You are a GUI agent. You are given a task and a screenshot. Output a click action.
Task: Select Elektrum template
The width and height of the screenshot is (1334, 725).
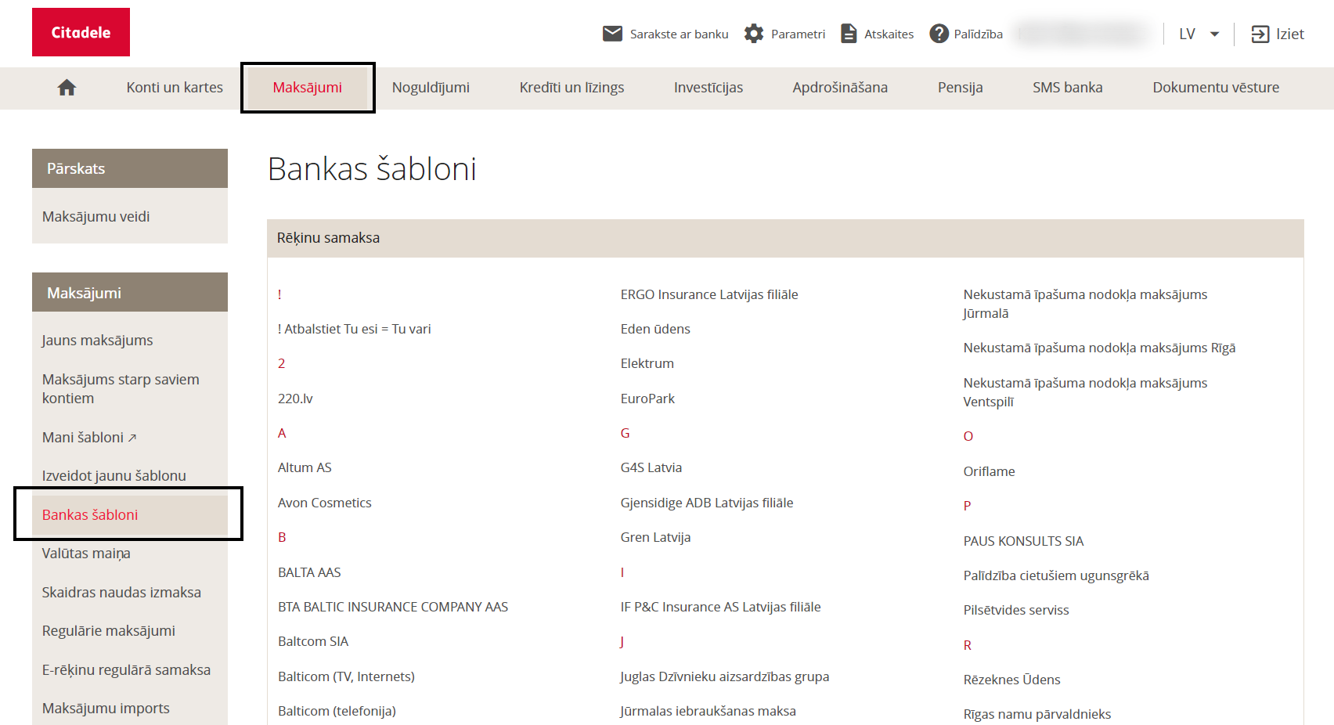tap(647, 364)
